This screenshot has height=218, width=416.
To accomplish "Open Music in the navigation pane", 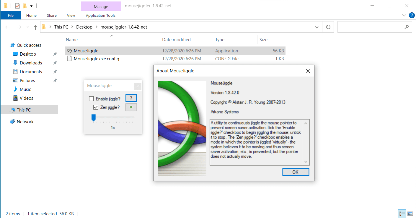I will tap(25, 89).
